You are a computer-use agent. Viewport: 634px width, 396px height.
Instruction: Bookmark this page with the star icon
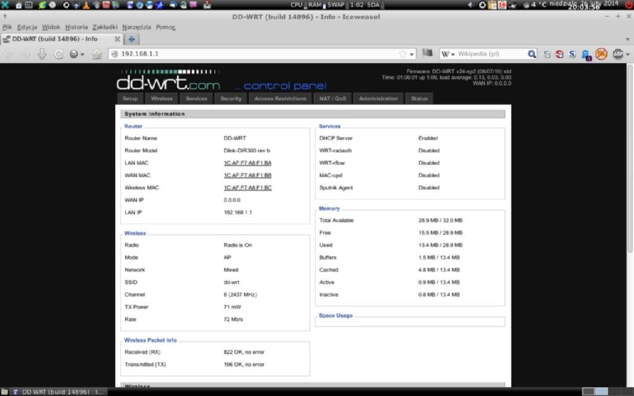(402, 54)
